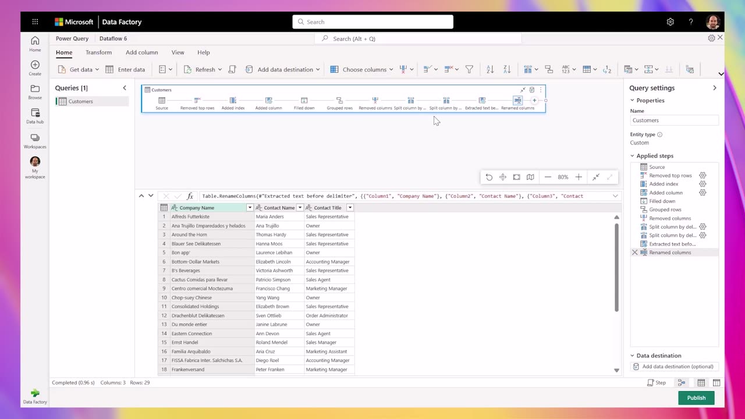Collapse the Queries pane with chevron
Image resolution: width=745 pixels, height=419 pixels.
124,88
